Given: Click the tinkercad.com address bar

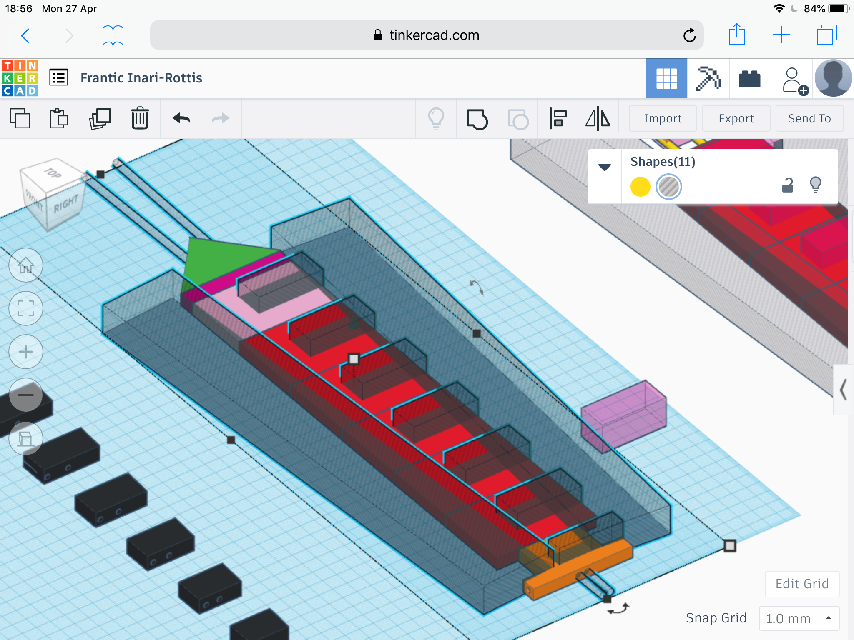Looking at the screenshot, I should click(x=427, y=35).
